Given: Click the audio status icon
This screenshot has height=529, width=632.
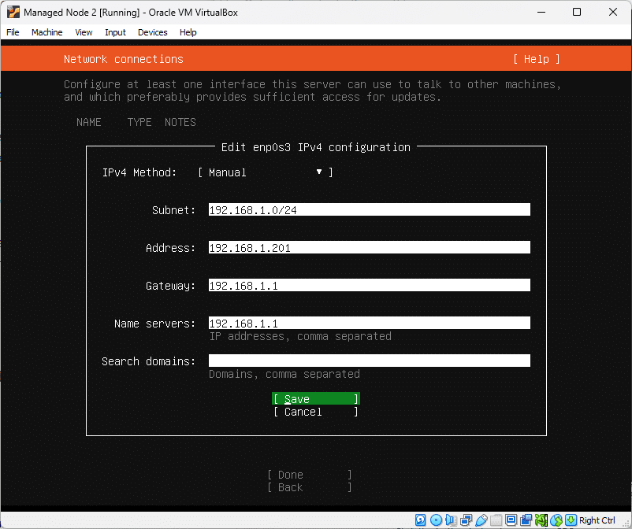Looking at the screenshot, I should coord(451,520).
